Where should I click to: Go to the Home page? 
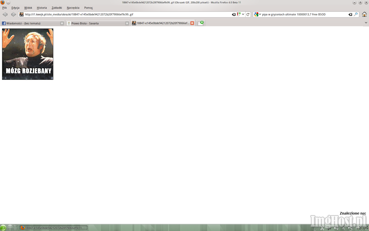pyautogui.click(x=364, y=14)
